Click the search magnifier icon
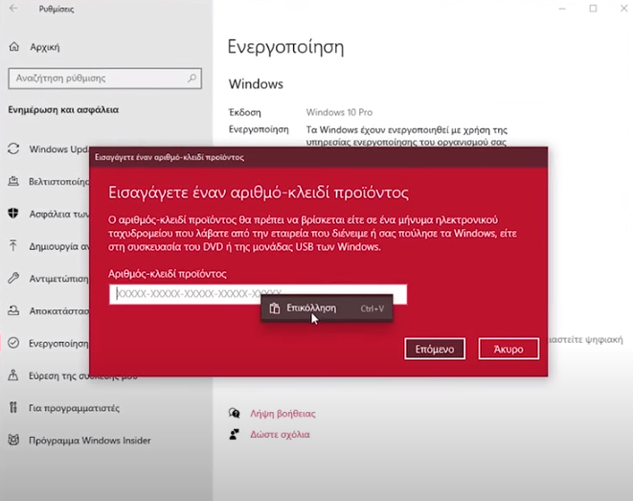 [192, 78]
